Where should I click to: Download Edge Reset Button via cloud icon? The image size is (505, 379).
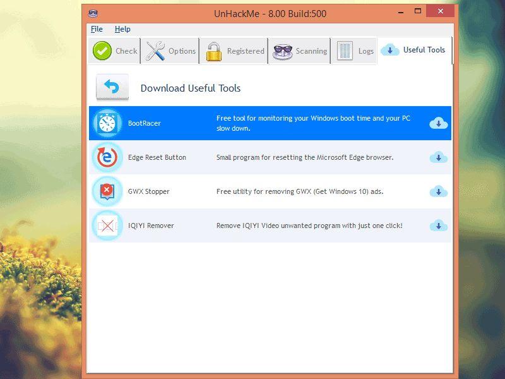[438, 157]
